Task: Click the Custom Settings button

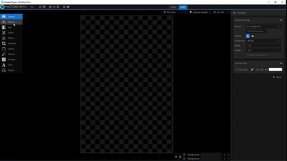Action: point(256,31)
